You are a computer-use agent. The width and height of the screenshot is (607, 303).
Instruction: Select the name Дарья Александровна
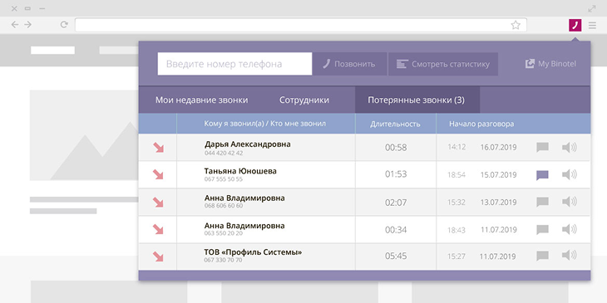247,144
